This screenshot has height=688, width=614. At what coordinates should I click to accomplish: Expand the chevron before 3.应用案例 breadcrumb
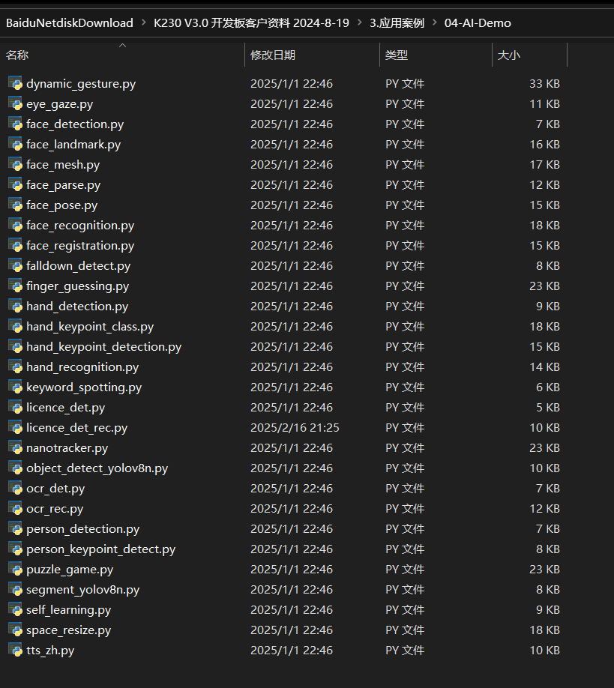pyautogui.click(x=359, y=23)
